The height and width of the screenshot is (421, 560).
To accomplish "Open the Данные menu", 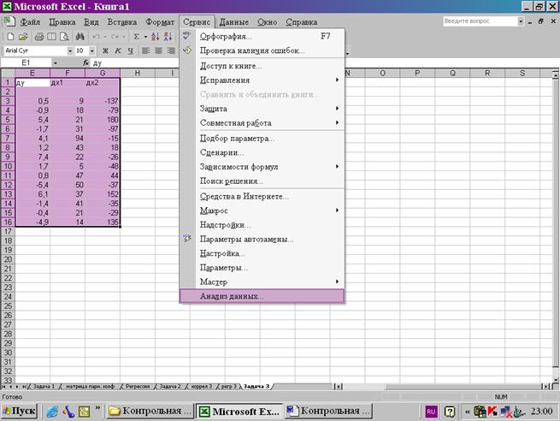I will click(x=233, y=22).
